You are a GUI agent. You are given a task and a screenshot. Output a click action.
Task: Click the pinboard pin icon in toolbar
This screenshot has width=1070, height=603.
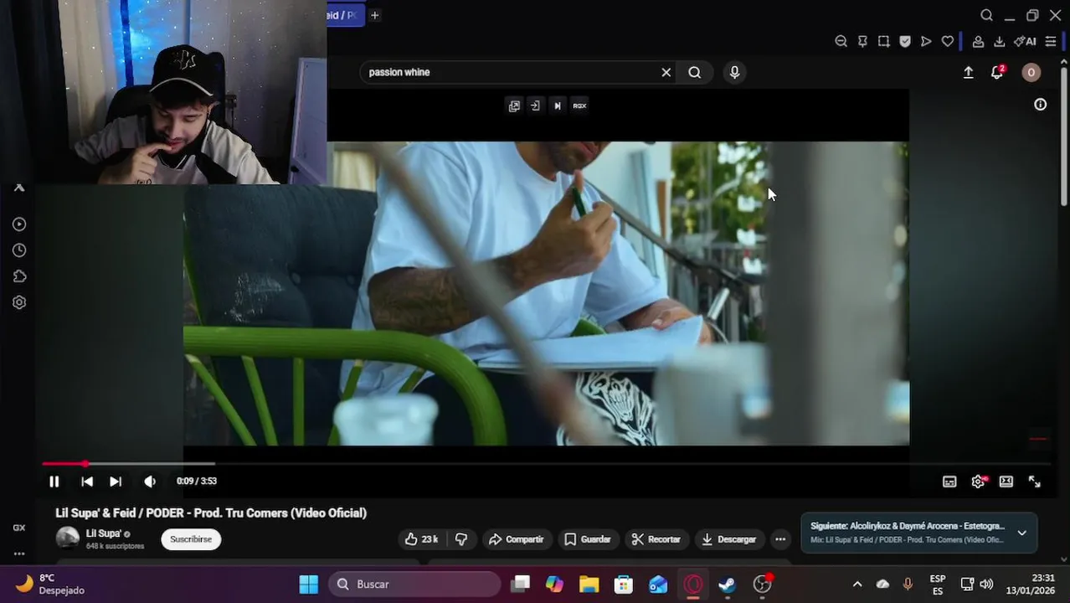pos(862,41)
